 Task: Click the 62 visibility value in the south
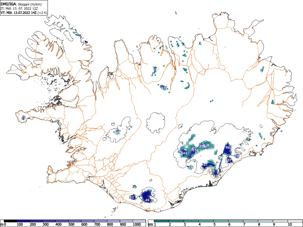(132, 197)
